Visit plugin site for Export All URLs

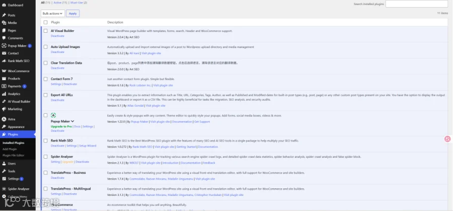coord(156,106)
